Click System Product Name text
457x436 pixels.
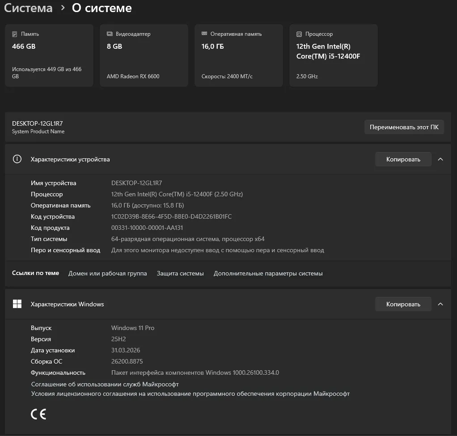[38, 131]
